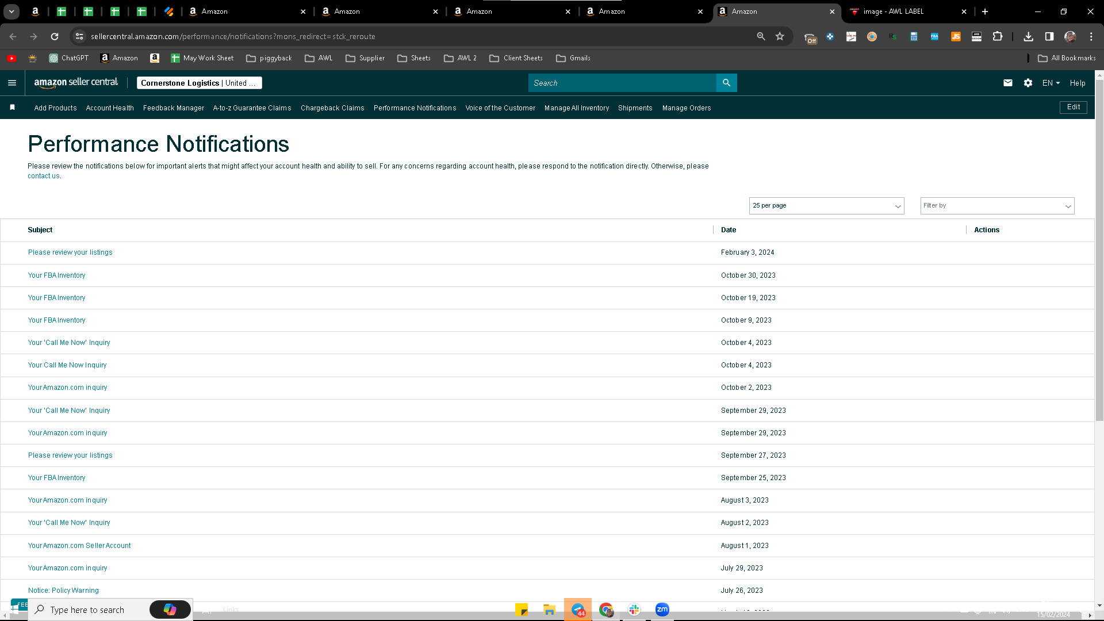Open the May Work Sheet bookmark
Screen dimensions: 1104x621
pyautogui.click(x=202, y=58)
